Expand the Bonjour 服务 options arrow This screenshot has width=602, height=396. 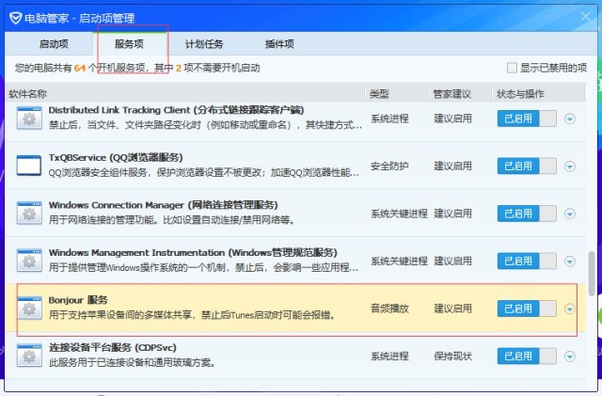[x=570, y=309]
